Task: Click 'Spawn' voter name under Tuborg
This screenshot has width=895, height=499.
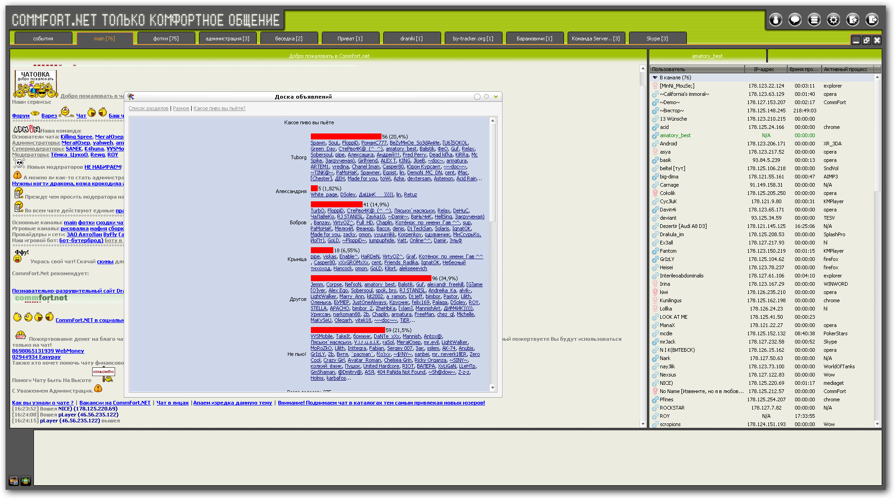Action: click(x=318, y=143)
